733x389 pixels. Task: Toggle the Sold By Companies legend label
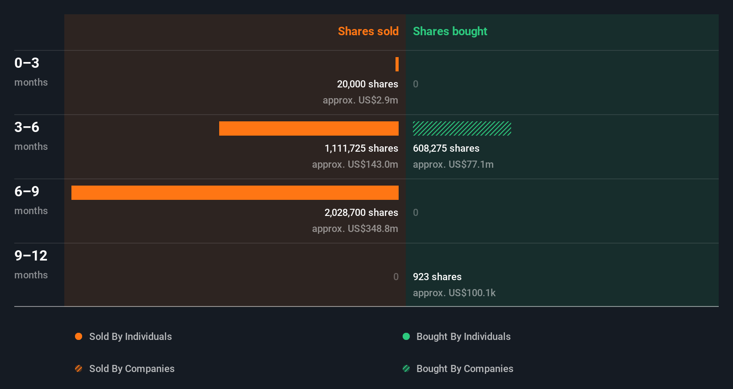[132, 368]
